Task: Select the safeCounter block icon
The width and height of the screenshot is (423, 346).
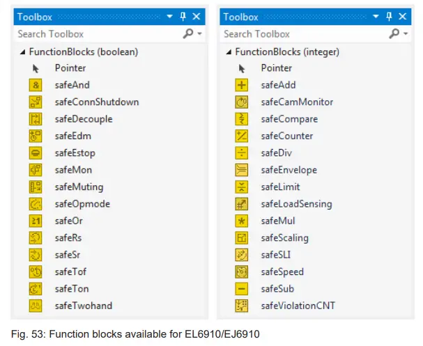Action: point(241,136)
